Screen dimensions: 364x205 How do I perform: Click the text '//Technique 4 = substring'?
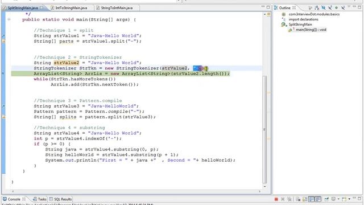click(x=69, y=128)
